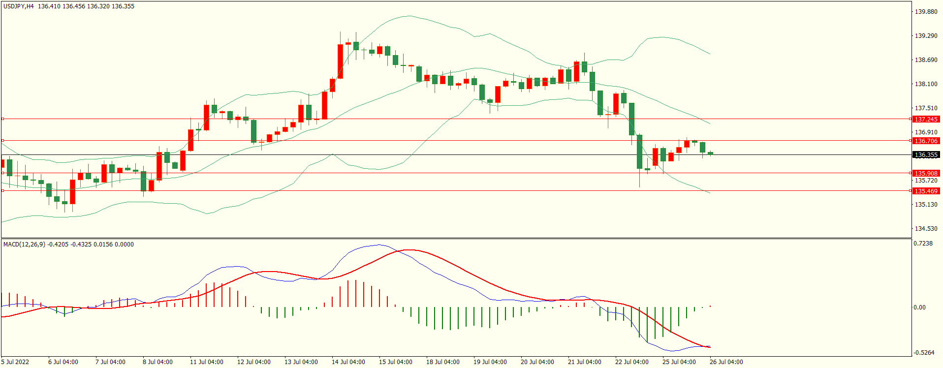Grab left handle of the 135.469 horizontal line
943x368 pixels.
point(2,190)
